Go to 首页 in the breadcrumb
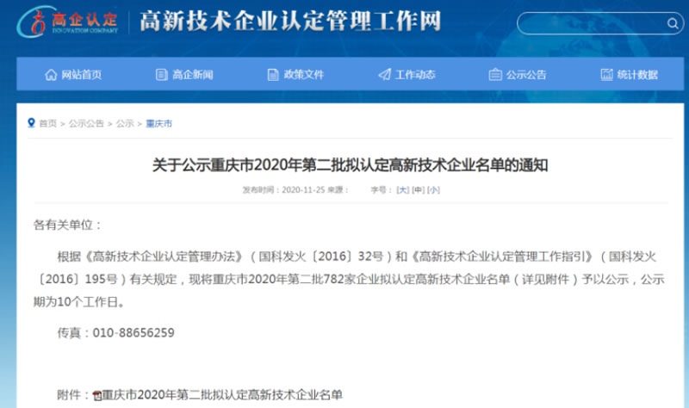Image resolution: width=689 pixels, height=408 pixels. click(47, 124)
